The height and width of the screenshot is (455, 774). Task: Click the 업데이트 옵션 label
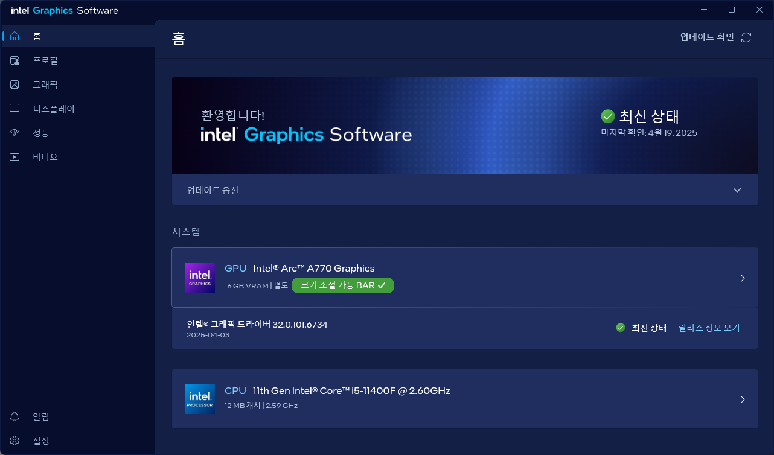[x=213, y=190]
